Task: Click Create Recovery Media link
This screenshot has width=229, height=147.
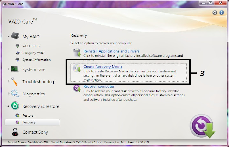Action: [103, 66]
